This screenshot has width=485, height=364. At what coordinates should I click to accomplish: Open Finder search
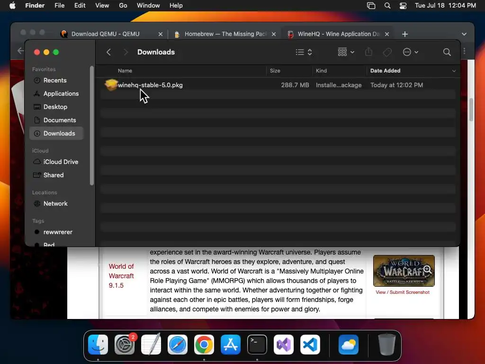tap(447, 52)
